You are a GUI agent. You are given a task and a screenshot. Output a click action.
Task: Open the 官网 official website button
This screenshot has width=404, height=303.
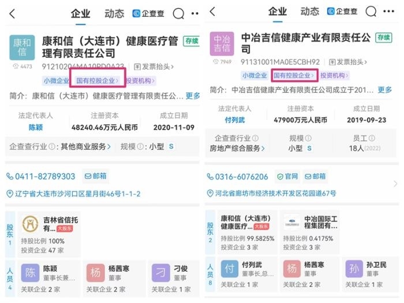(288, 177)
